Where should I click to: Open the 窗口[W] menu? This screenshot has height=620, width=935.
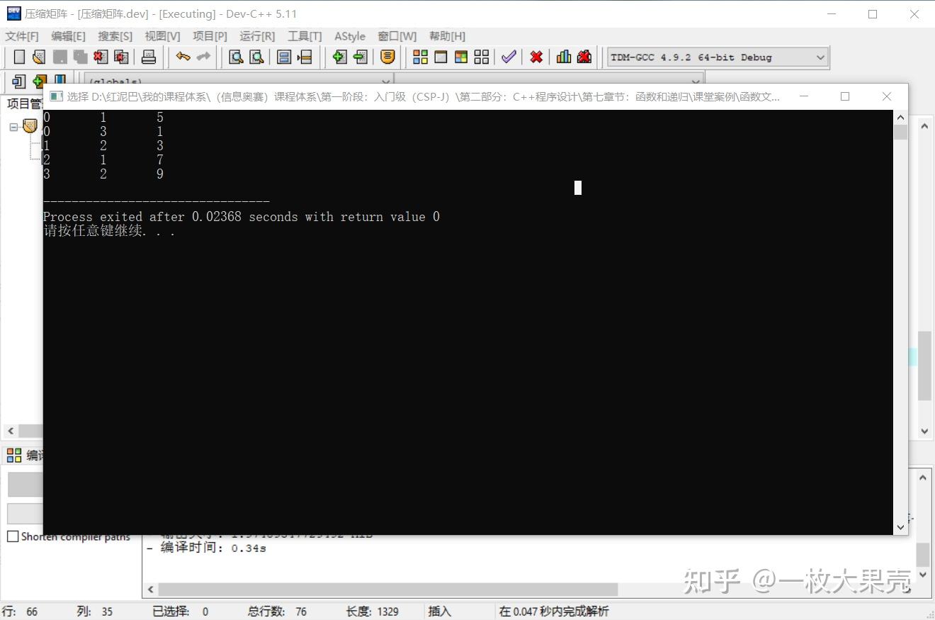(397, 36)
